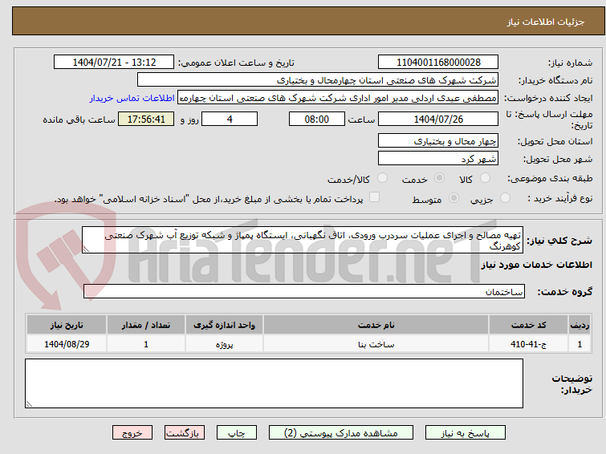This screenshot has height=454, width=606.
Task: Click the واحد اندازه گیری column header
Action: click(224, 325)
